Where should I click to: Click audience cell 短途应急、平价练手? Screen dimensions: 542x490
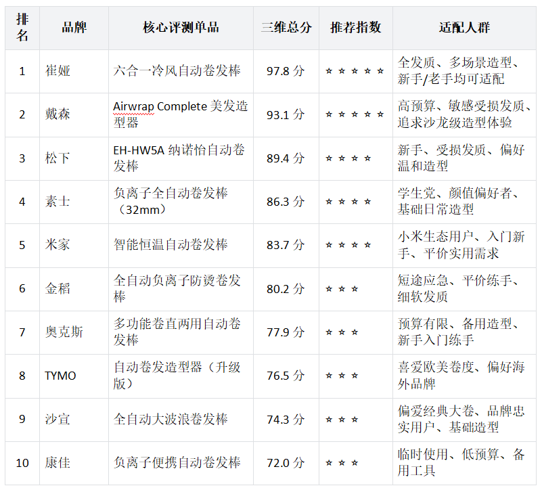pyautogui.click(x=464, y=289)
